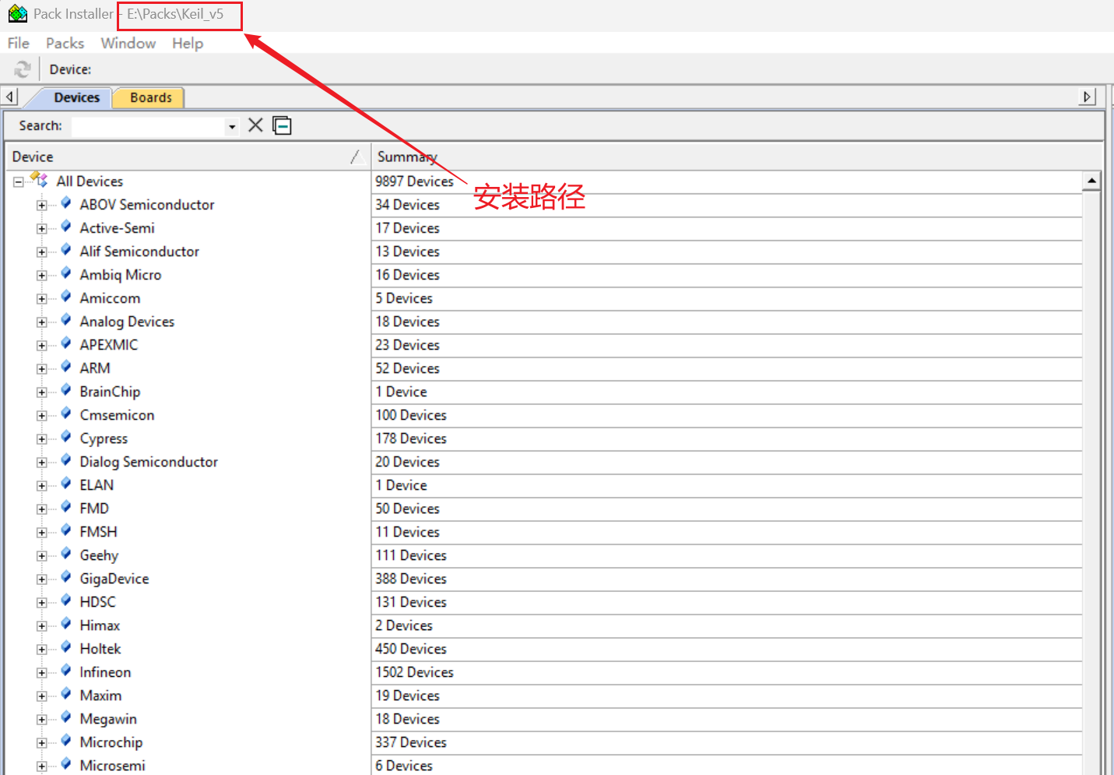Click the Cypress vendor diamond icon

click(x=66, y=437)
